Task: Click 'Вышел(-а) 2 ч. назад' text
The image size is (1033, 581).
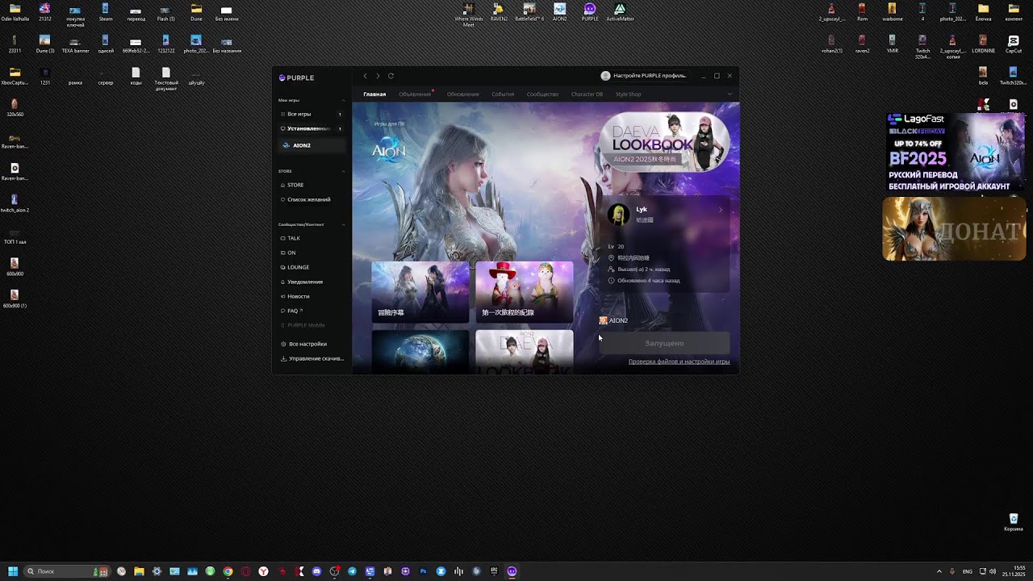Action: 644,270
